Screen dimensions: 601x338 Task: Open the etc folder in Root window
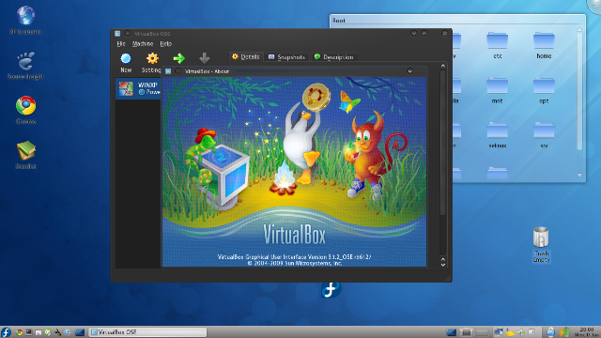point(498,46)
